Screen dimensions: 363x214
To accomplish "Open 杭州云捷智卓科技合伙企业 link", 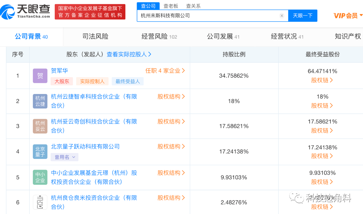I will pyautogui.click(x=94, y=101).
